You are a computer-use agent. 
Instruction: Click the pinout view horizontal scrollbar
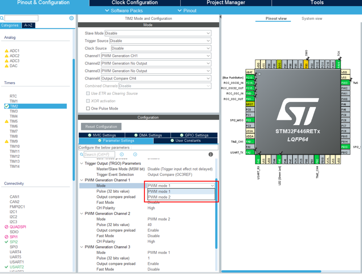[x=271, y=271]
